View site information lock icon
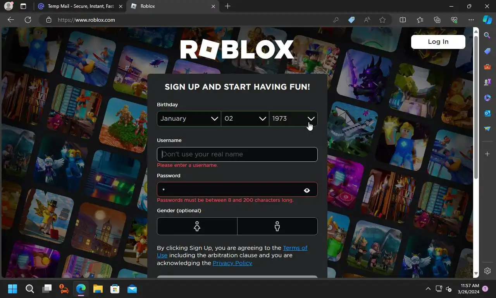 click(49, 20)
